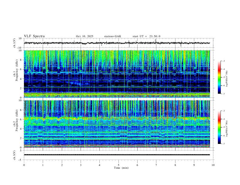Viewport: 240px width, 185px height.
Task: Click inside the ch.2 spectrogram panel
Action: [117, 124]
